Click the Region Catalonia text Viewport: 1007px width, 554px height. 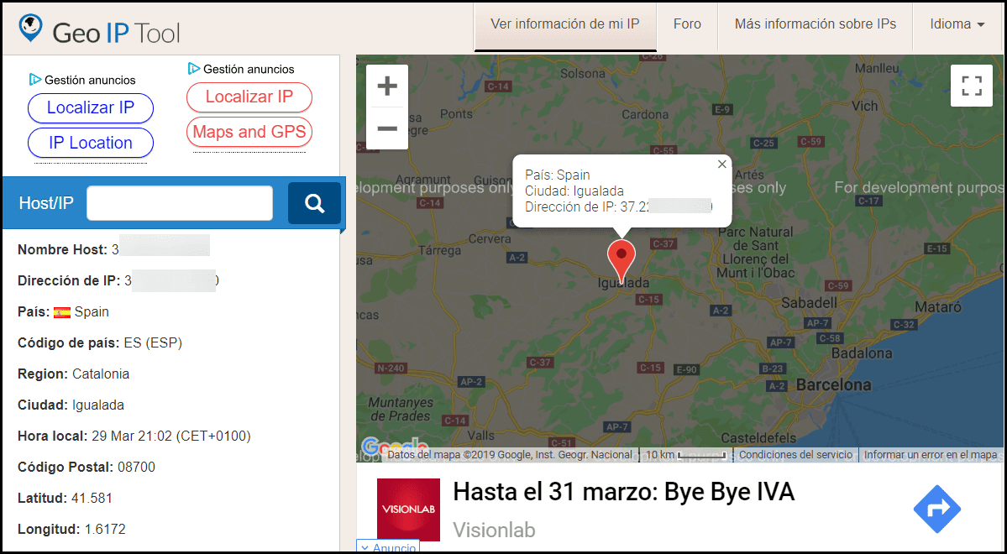(73, 374)
